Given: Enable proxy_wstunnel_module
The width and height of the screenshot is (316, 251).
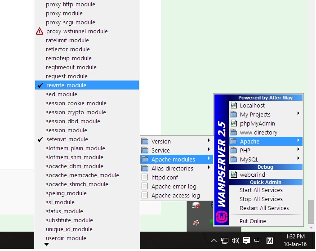Looking at the screenshot, I should point(87,31).
